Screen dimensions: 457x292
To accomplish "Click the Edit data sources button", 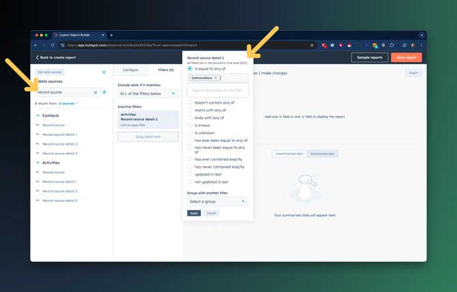I will click(50, 72).
